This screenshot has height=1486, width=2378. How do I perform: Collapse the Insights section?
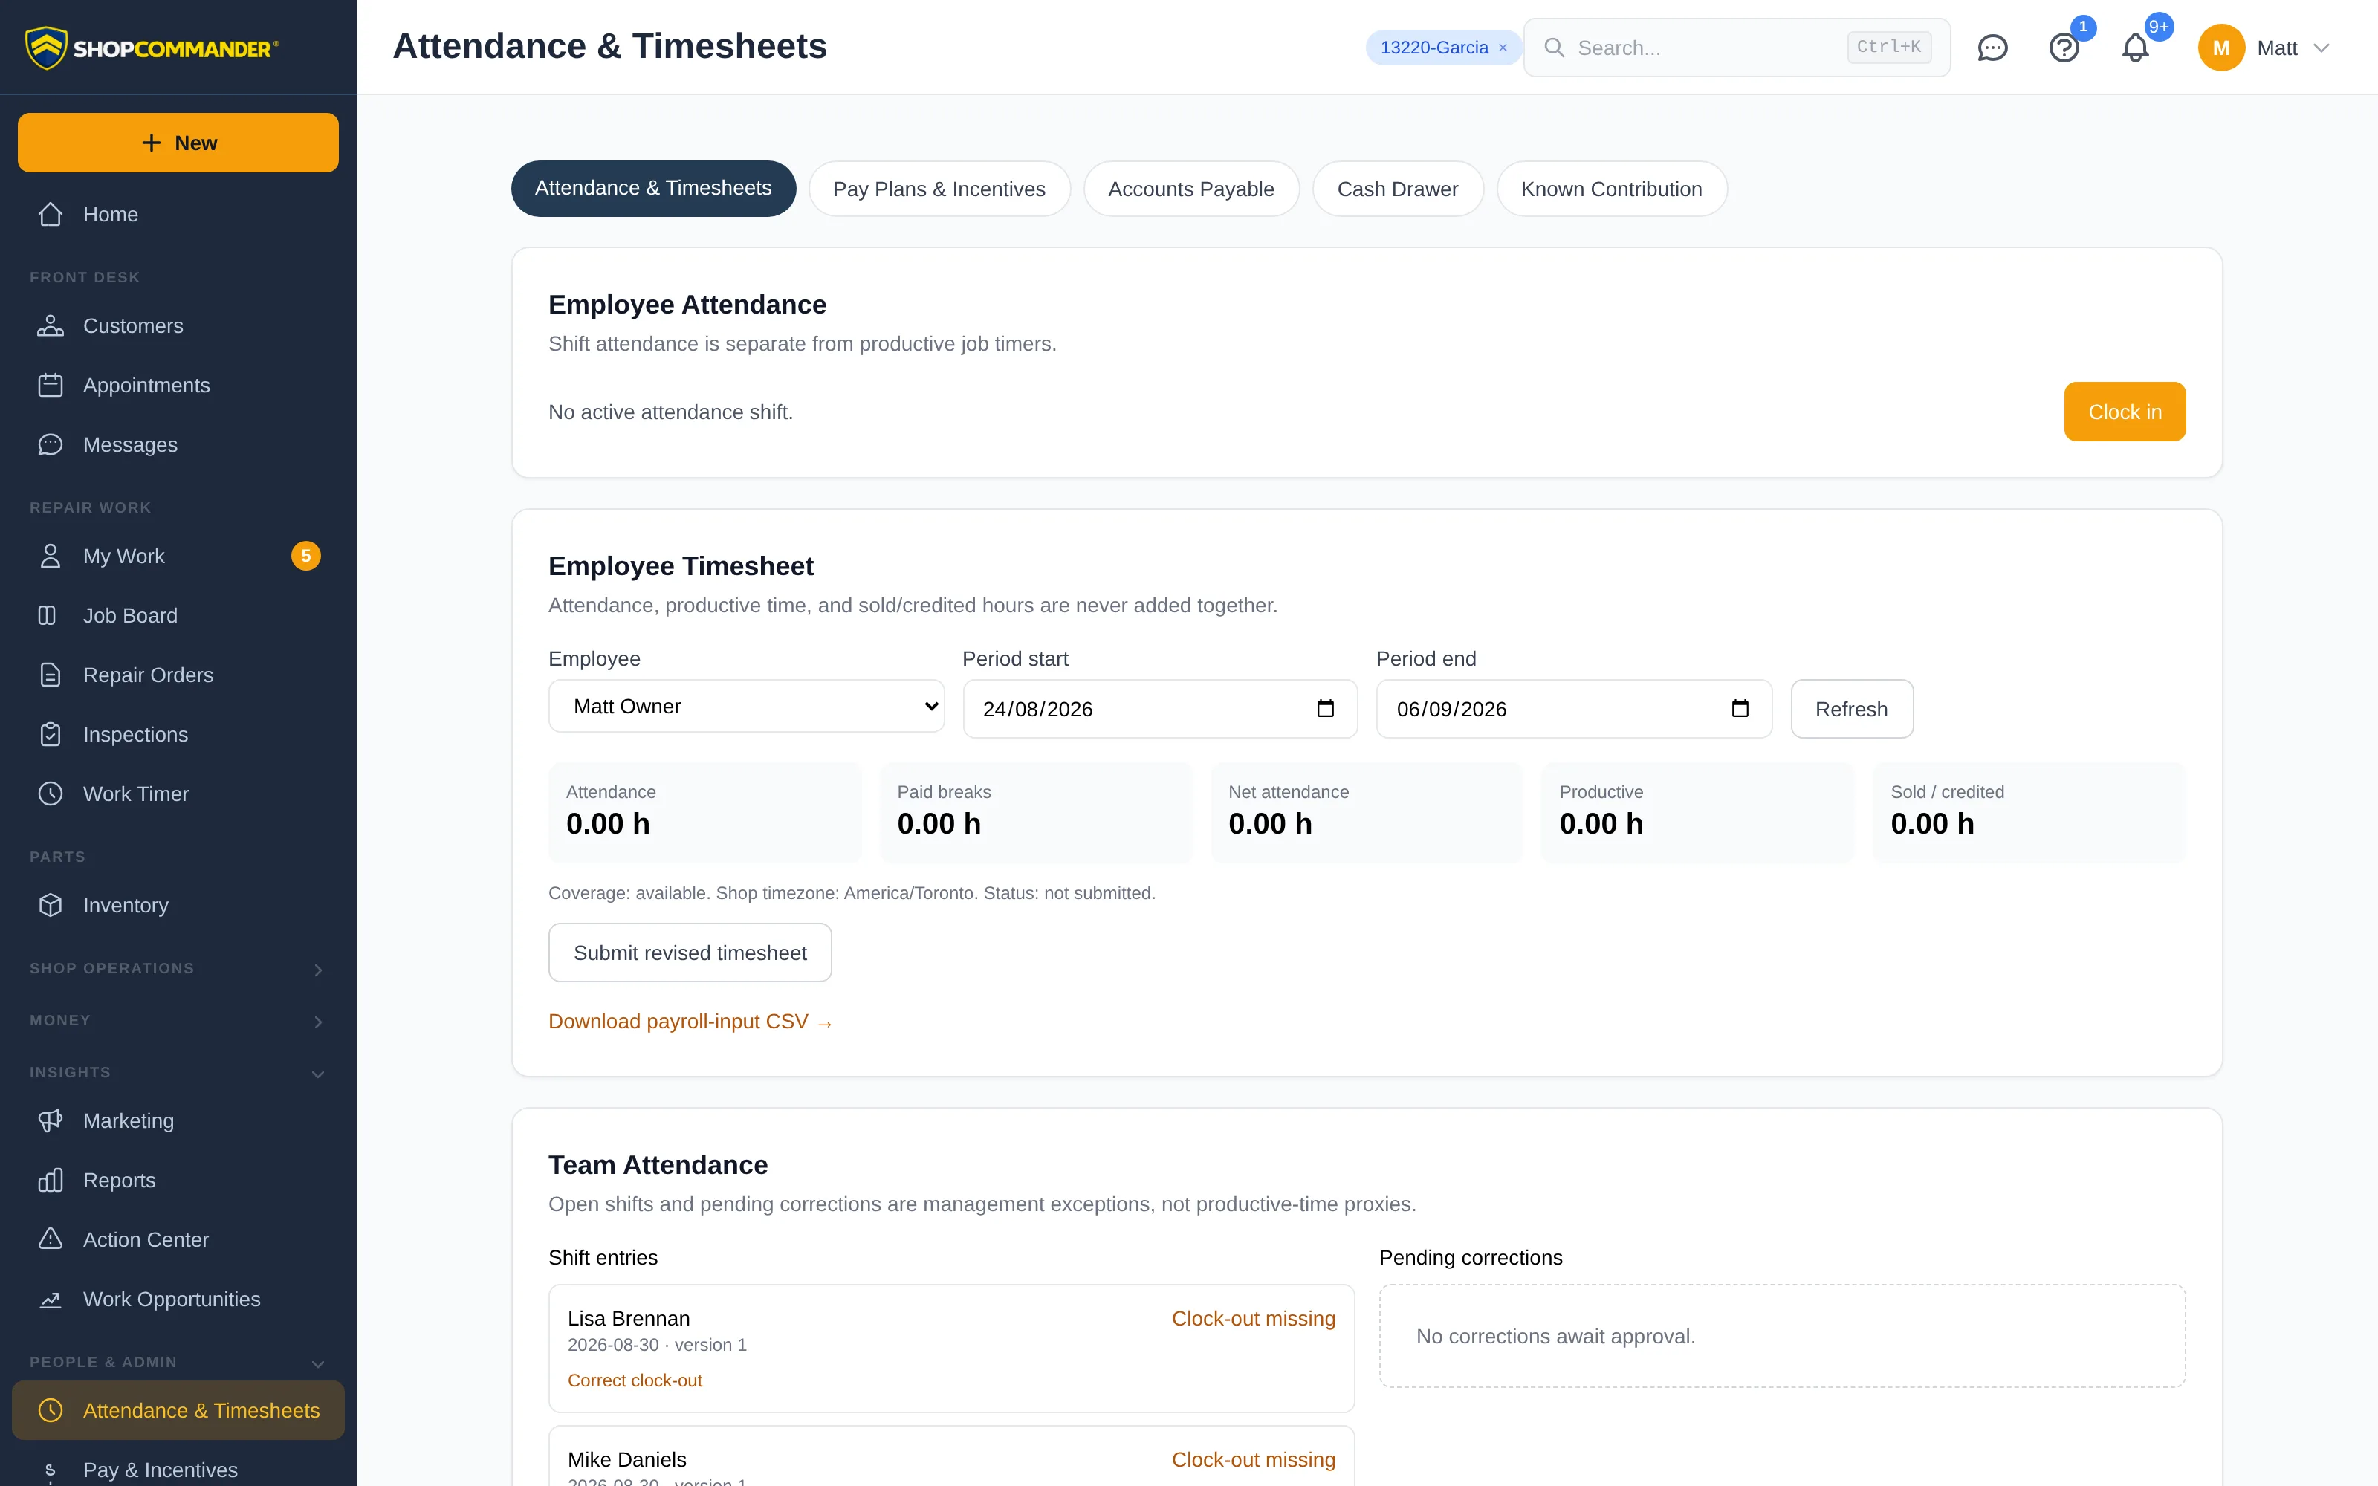178,1072
